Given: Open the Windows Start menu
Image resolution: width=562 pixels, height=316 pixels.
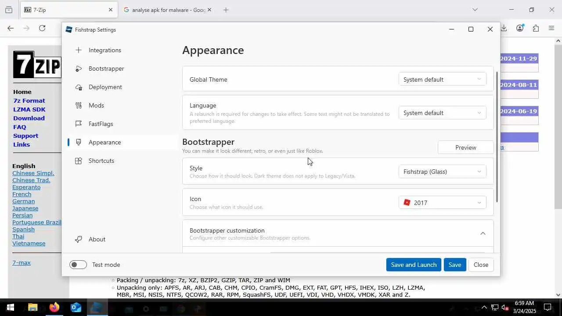Looking at the screenshot, I should pos(11,307).
